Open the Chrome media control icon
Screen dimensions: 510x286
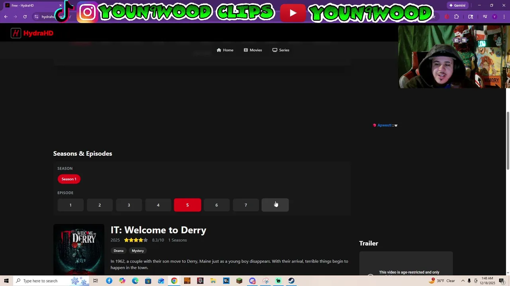pos(485,17)
